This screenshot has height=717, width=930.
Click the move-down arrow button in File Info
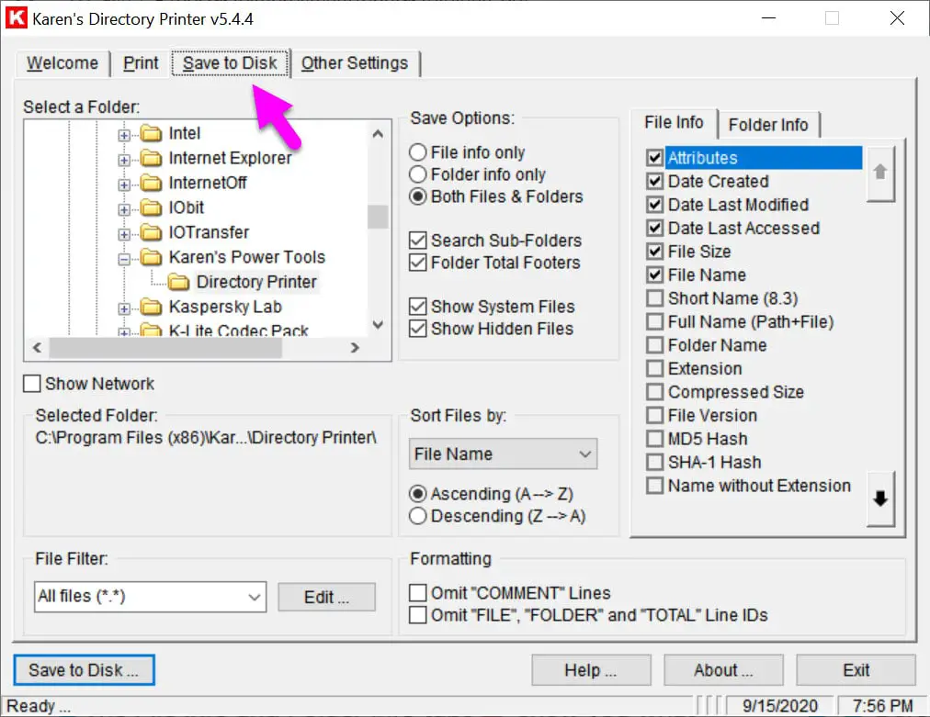[880, 499]
